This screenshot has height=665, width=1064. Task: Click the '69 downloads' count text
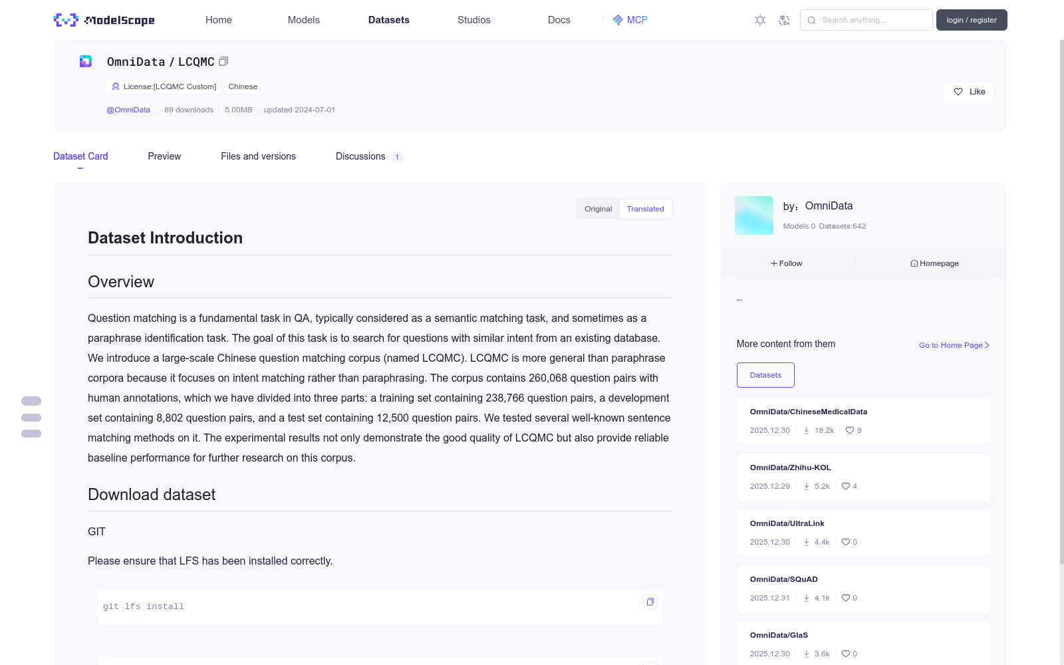pyautogui.click(x=189, y=110)
